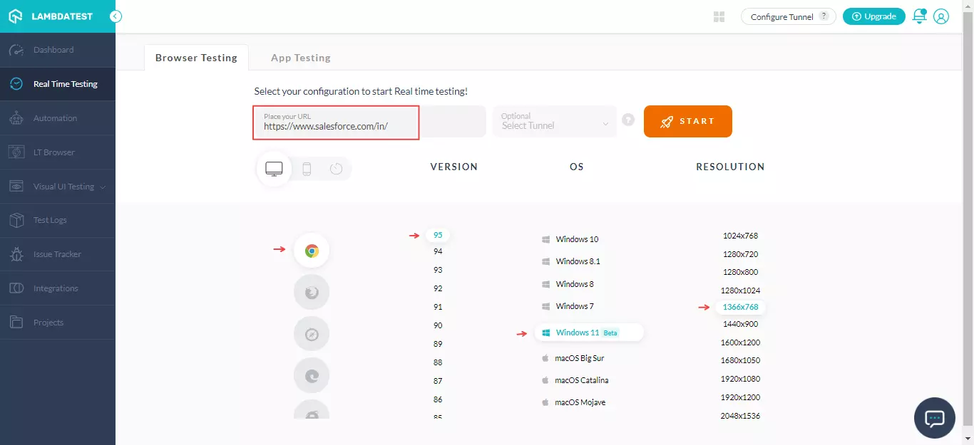Select the Edge browser icon

point(312,375)
